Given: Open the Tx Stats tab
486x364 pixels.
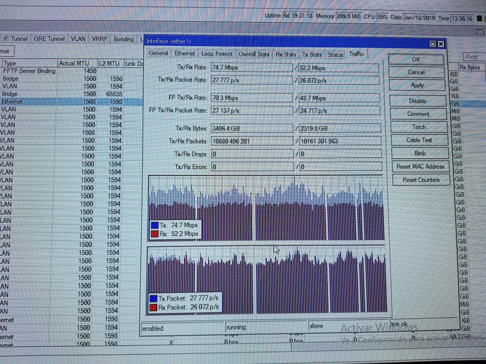Looking at the screenshot, I should pos(312,55).
